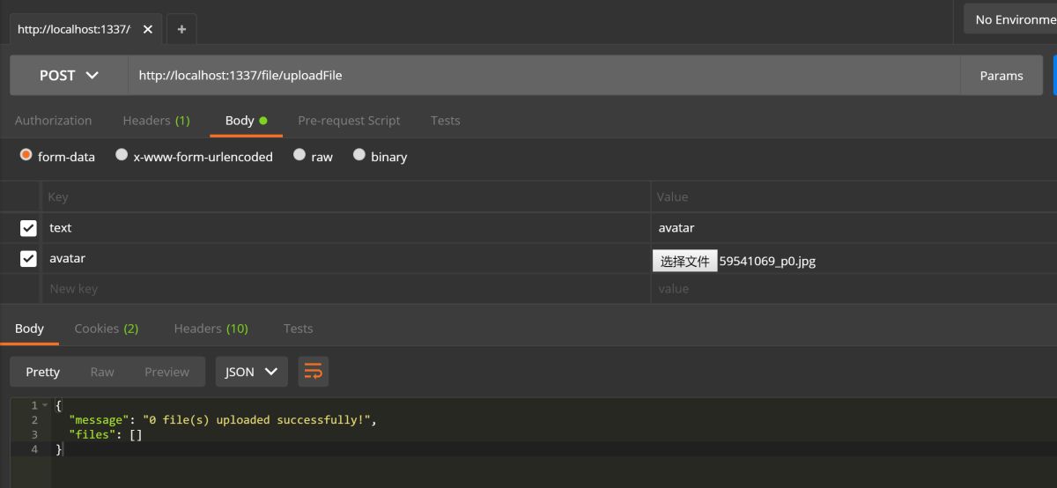Click the Value column header
Image resolution: width=1057 pixels, height=488 pixels.
[x=673, y=197]
